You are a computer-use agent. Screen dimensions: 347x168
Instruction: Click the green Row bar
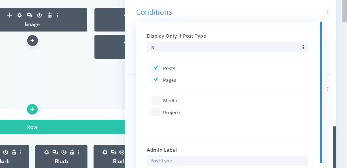tap(62, 127)
